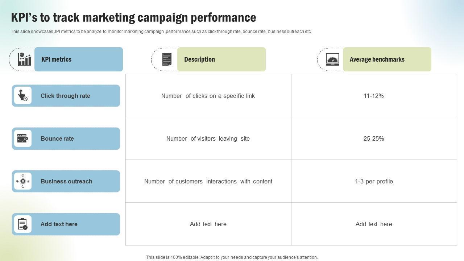Image resolution: width=464 pixels, height=261 pixels.
Task: Click the Click through rate label
Action: [x=65, y=96]
